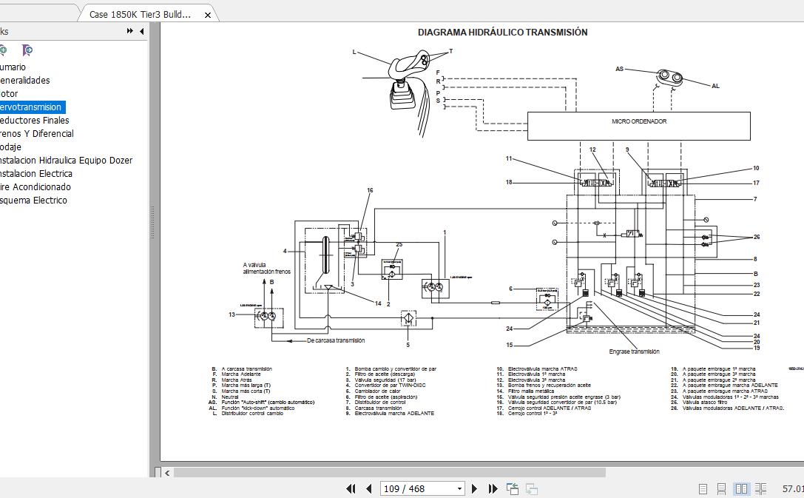Open the Esquema Electrico bookmark
This screenshot has width=804, height=498.
36,200
